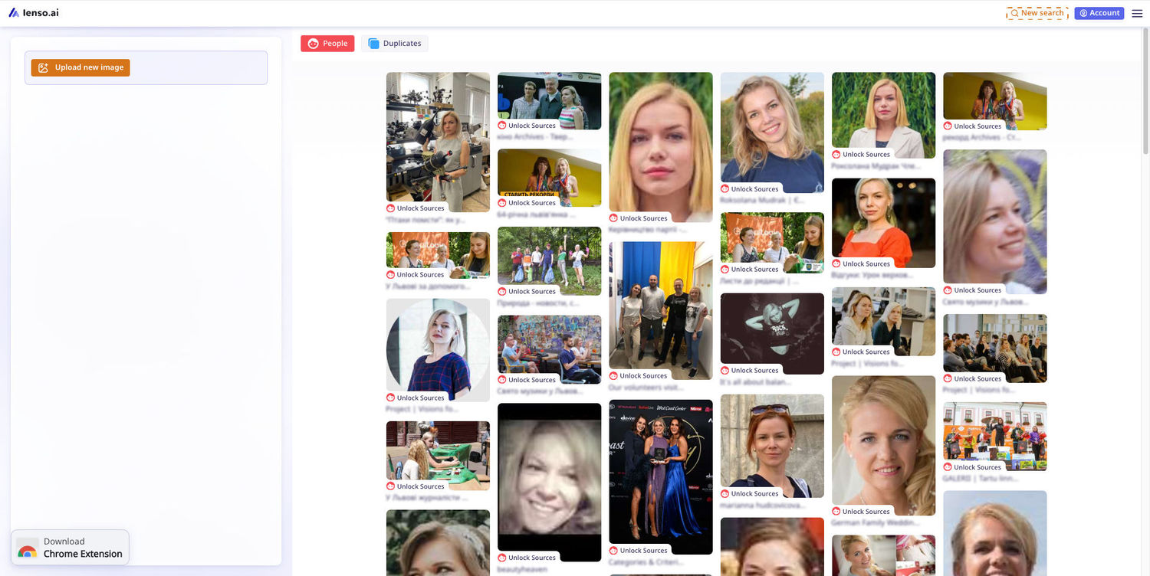Click the Account user icon
Image resolution: width=1150 pixels, height=576 pixels.
pyautogui.click(x=1083, y=13)
